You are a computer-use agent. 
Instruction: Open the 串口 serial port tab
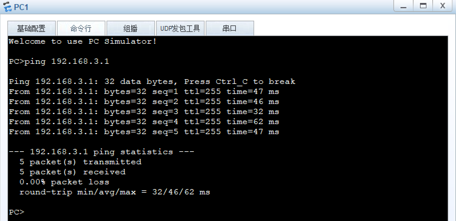(230, 28)
